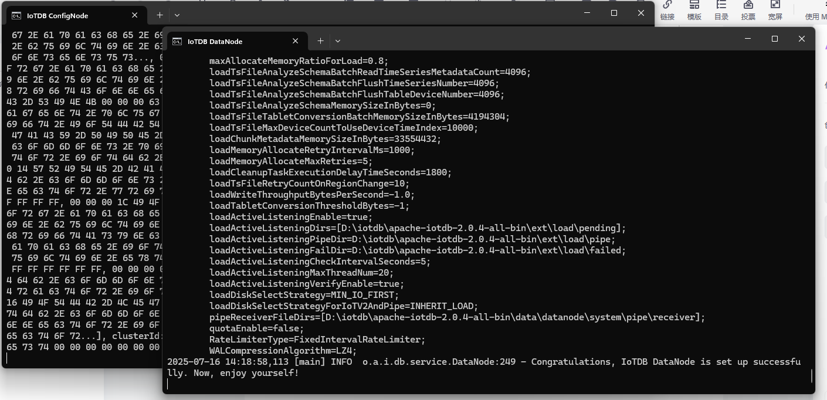Close the IoTDB DataNode window
This screenshot has height=400, width=827.
point(802,39)
